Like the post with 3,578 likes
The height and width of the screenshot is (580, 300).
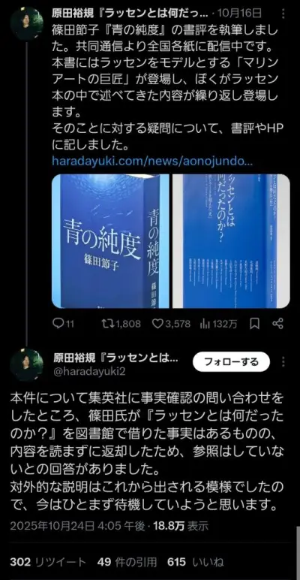pyautogui.click(x=172, y=324)
